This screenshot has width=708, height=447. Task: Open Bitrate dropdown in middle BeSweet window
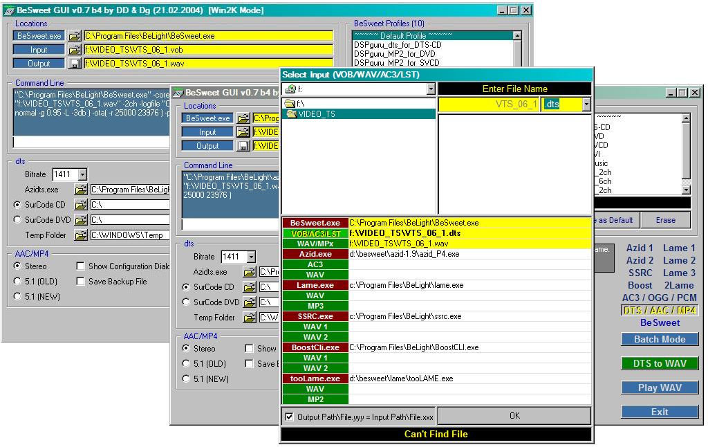point(251,257)
